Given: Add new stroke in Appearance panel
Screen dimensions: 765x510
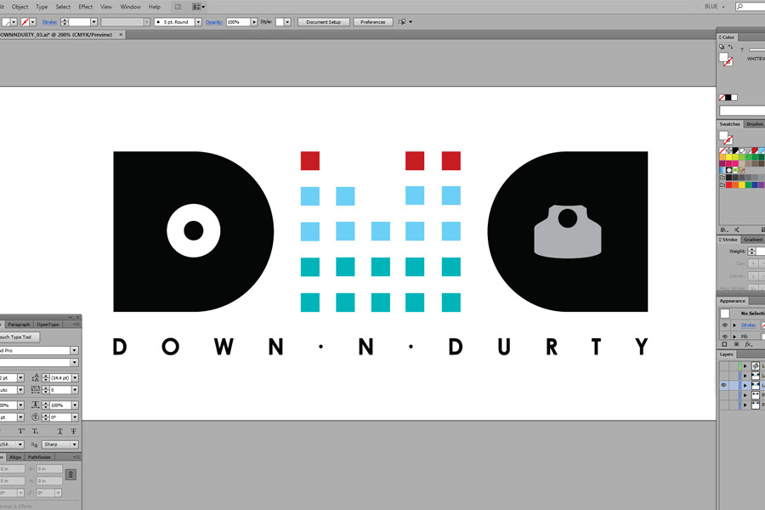Looking at the screenshot, I should (x=724, y=344).
